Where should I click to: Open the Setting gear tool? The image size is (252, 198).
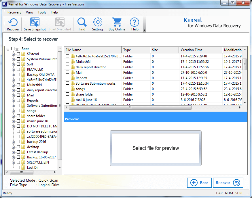click(97, 24)
